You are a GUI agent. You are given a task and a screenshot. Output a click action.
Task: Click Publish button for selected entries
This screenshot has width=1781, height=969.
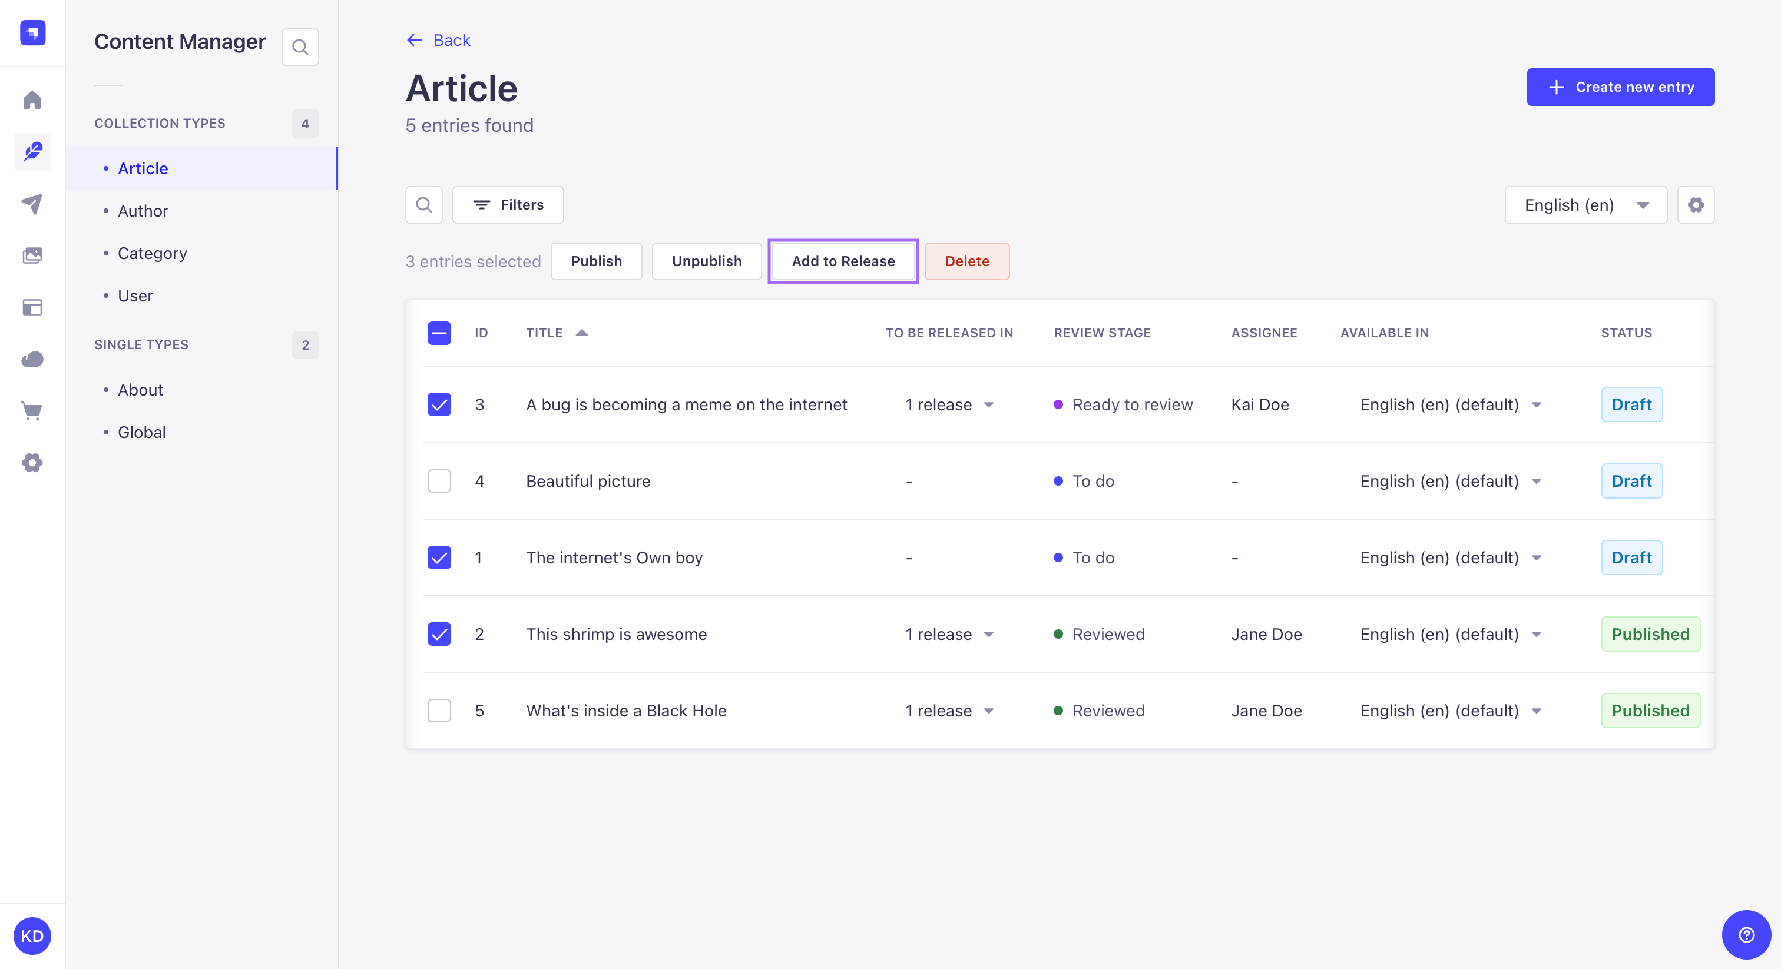click(x=595, y=261)
